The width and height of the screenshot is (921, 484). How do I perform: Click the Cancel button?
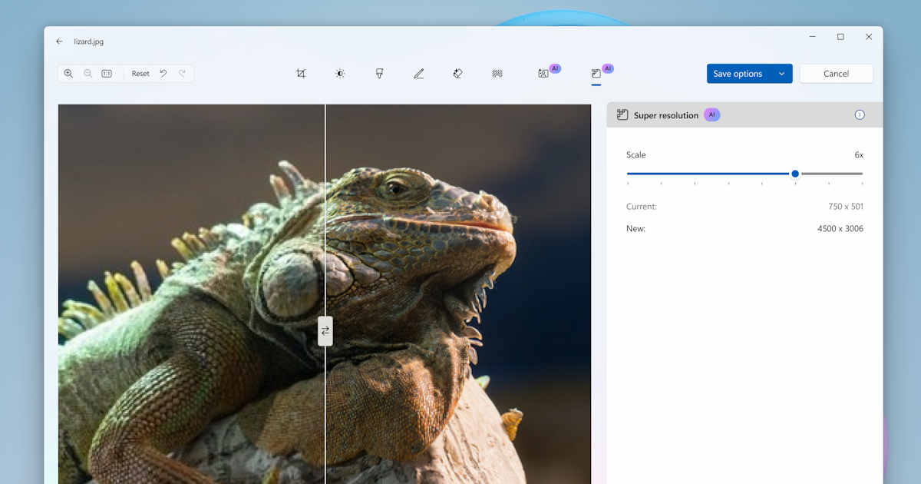point(836,73)
